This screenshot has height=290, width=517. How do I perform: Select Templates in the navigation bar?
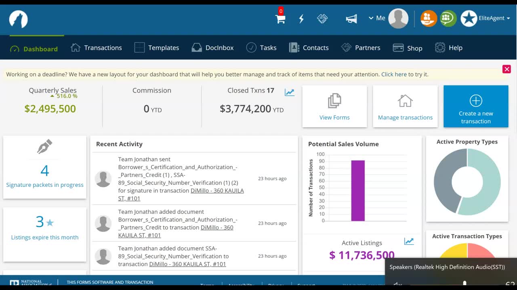(156, 48)
